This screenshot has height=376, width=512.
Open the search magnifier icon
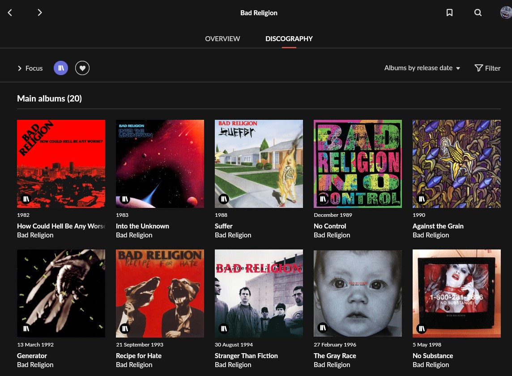(x=478, y=13)
